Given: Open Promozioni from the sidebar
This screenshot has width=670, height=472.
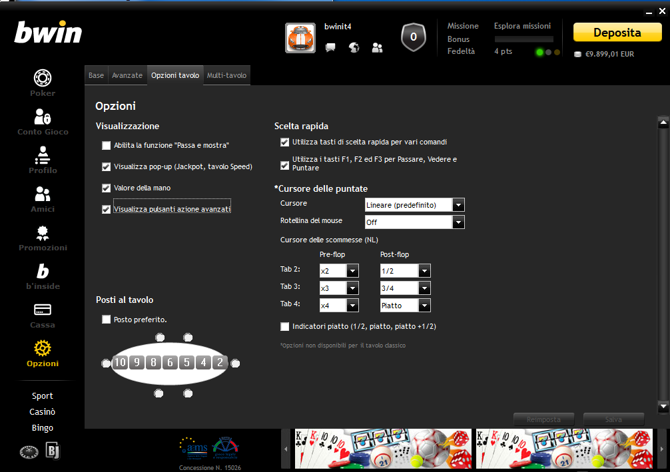Looking at the screenshot, I should tap(43, 238).
